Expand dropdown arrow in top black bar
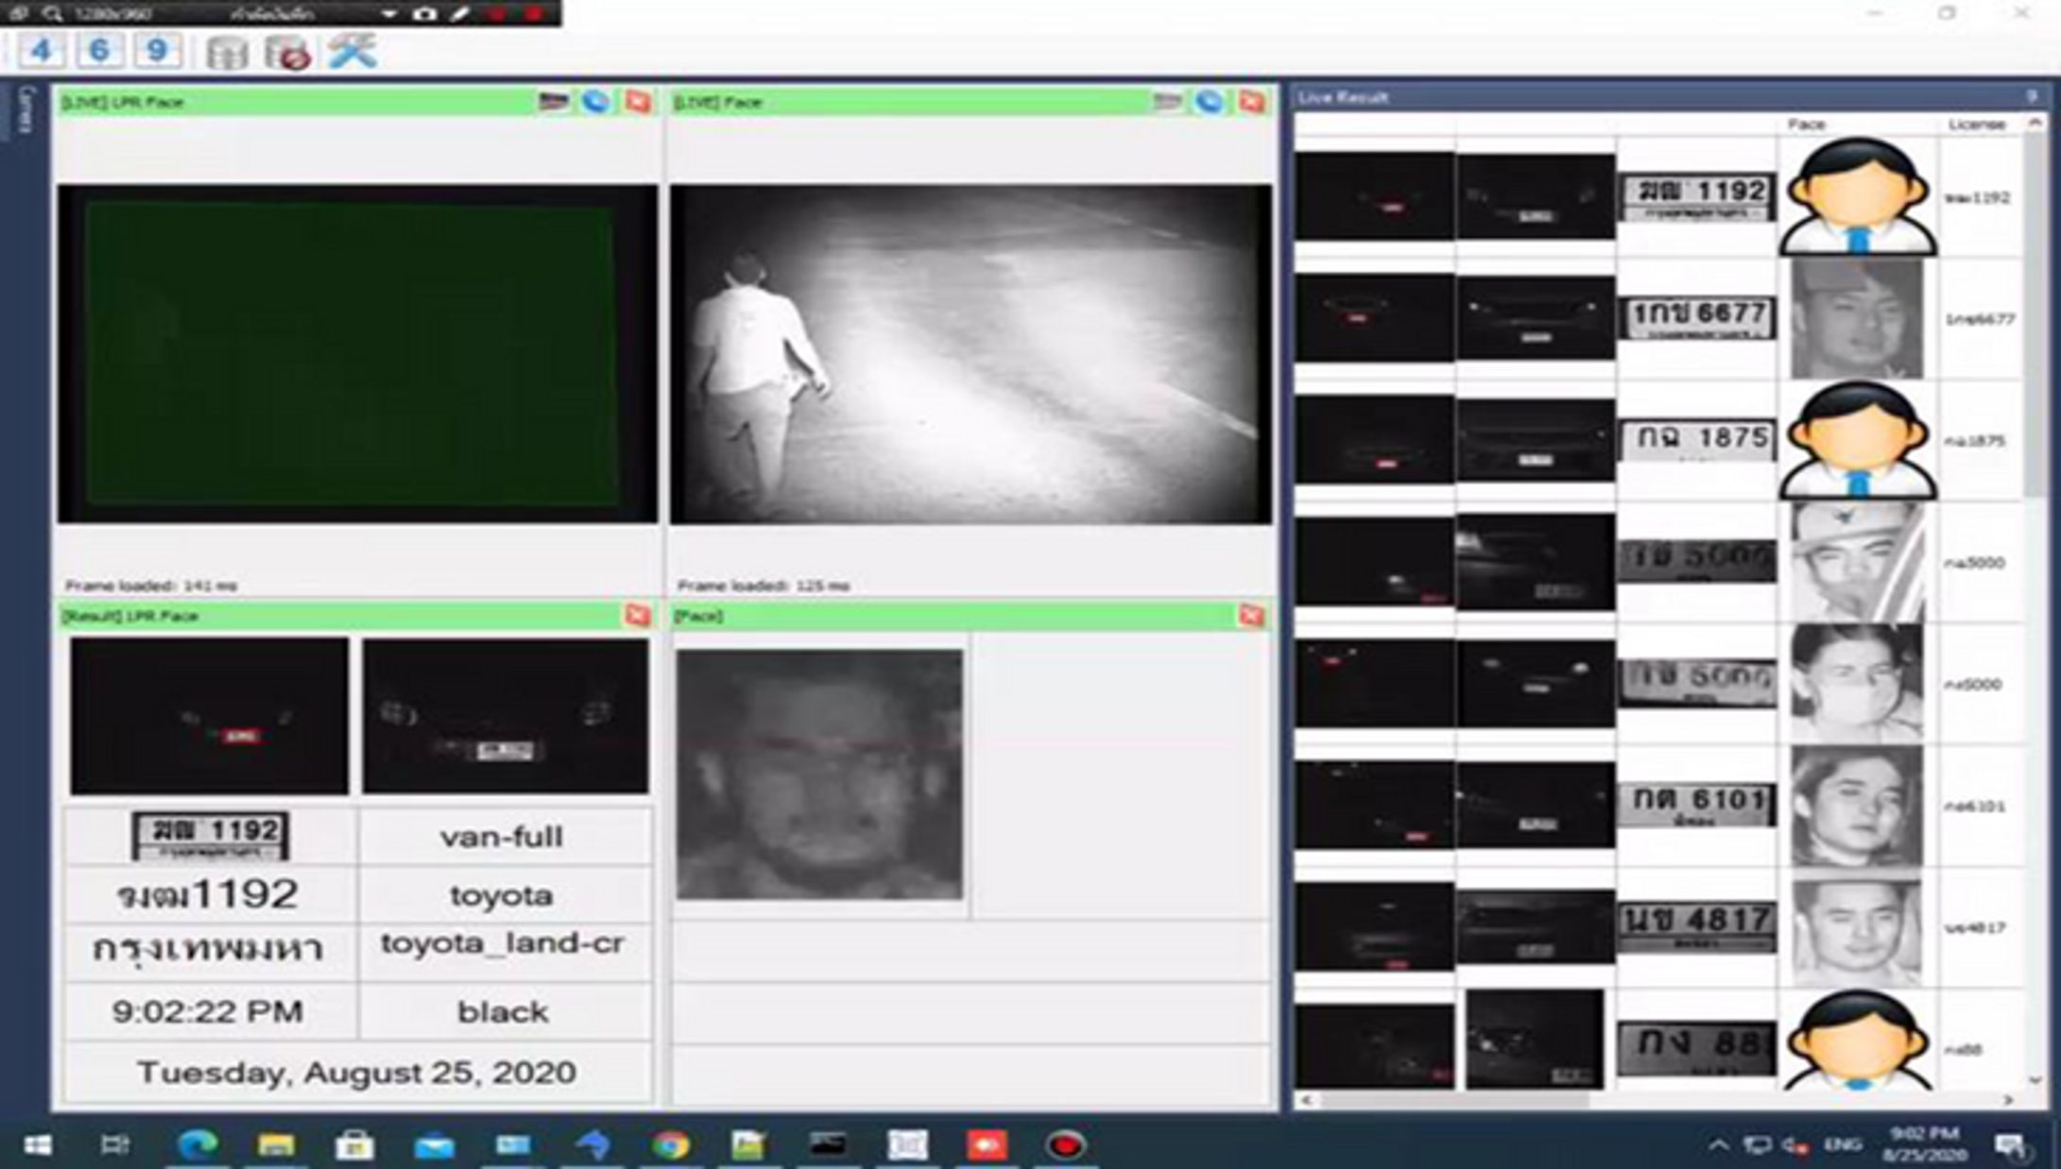 point(388,13)
